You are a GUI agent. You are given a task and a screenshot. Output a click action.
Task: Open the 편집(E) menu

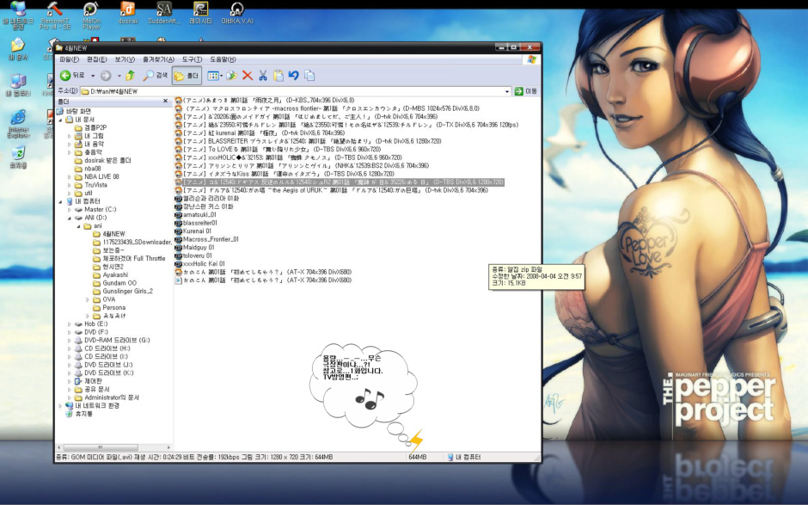[97, 60]
